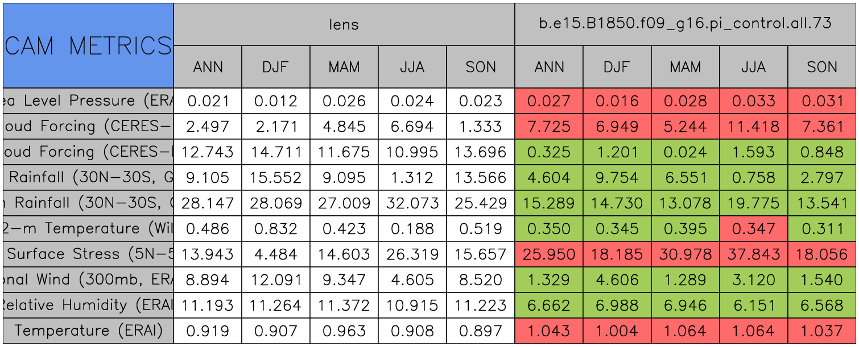Open the Sea Level Pressure row label

tap(88, 101)
